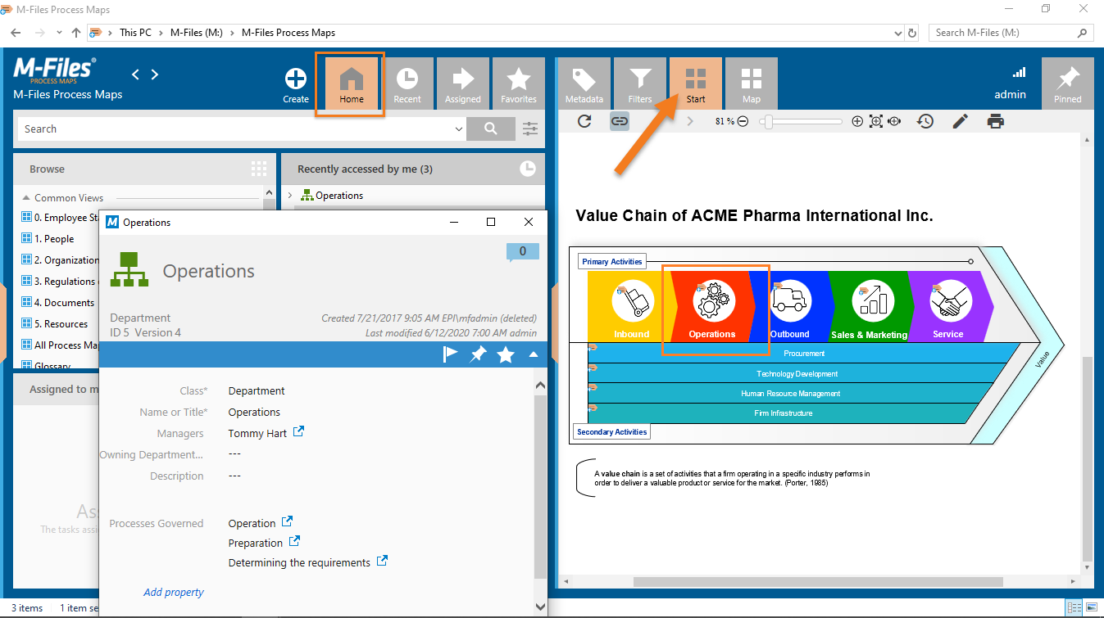Click the fit-to-screen zoom icon
This screenshot has width=1104, height=618.
pos(875,121)
